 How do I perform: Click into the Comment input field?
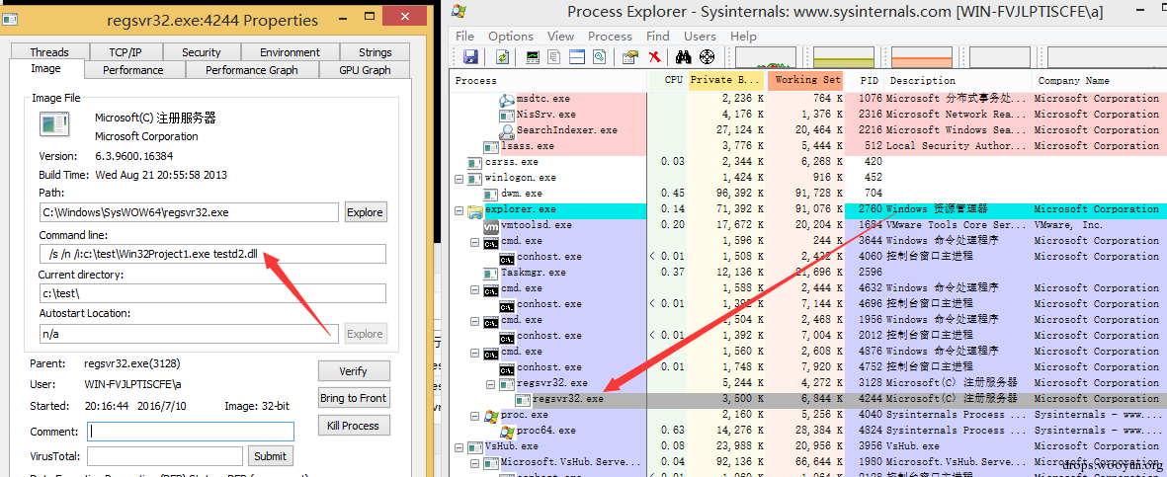coord(191,432)
